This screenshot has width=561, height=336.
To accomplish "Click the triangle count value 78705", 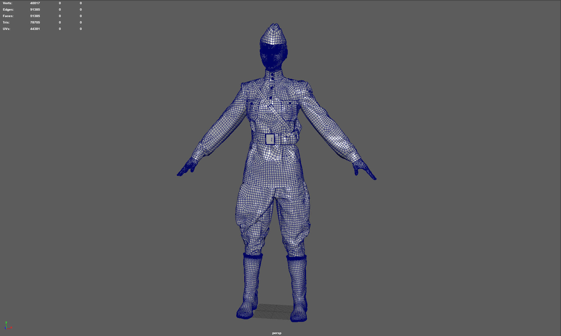I will (35, 23).
